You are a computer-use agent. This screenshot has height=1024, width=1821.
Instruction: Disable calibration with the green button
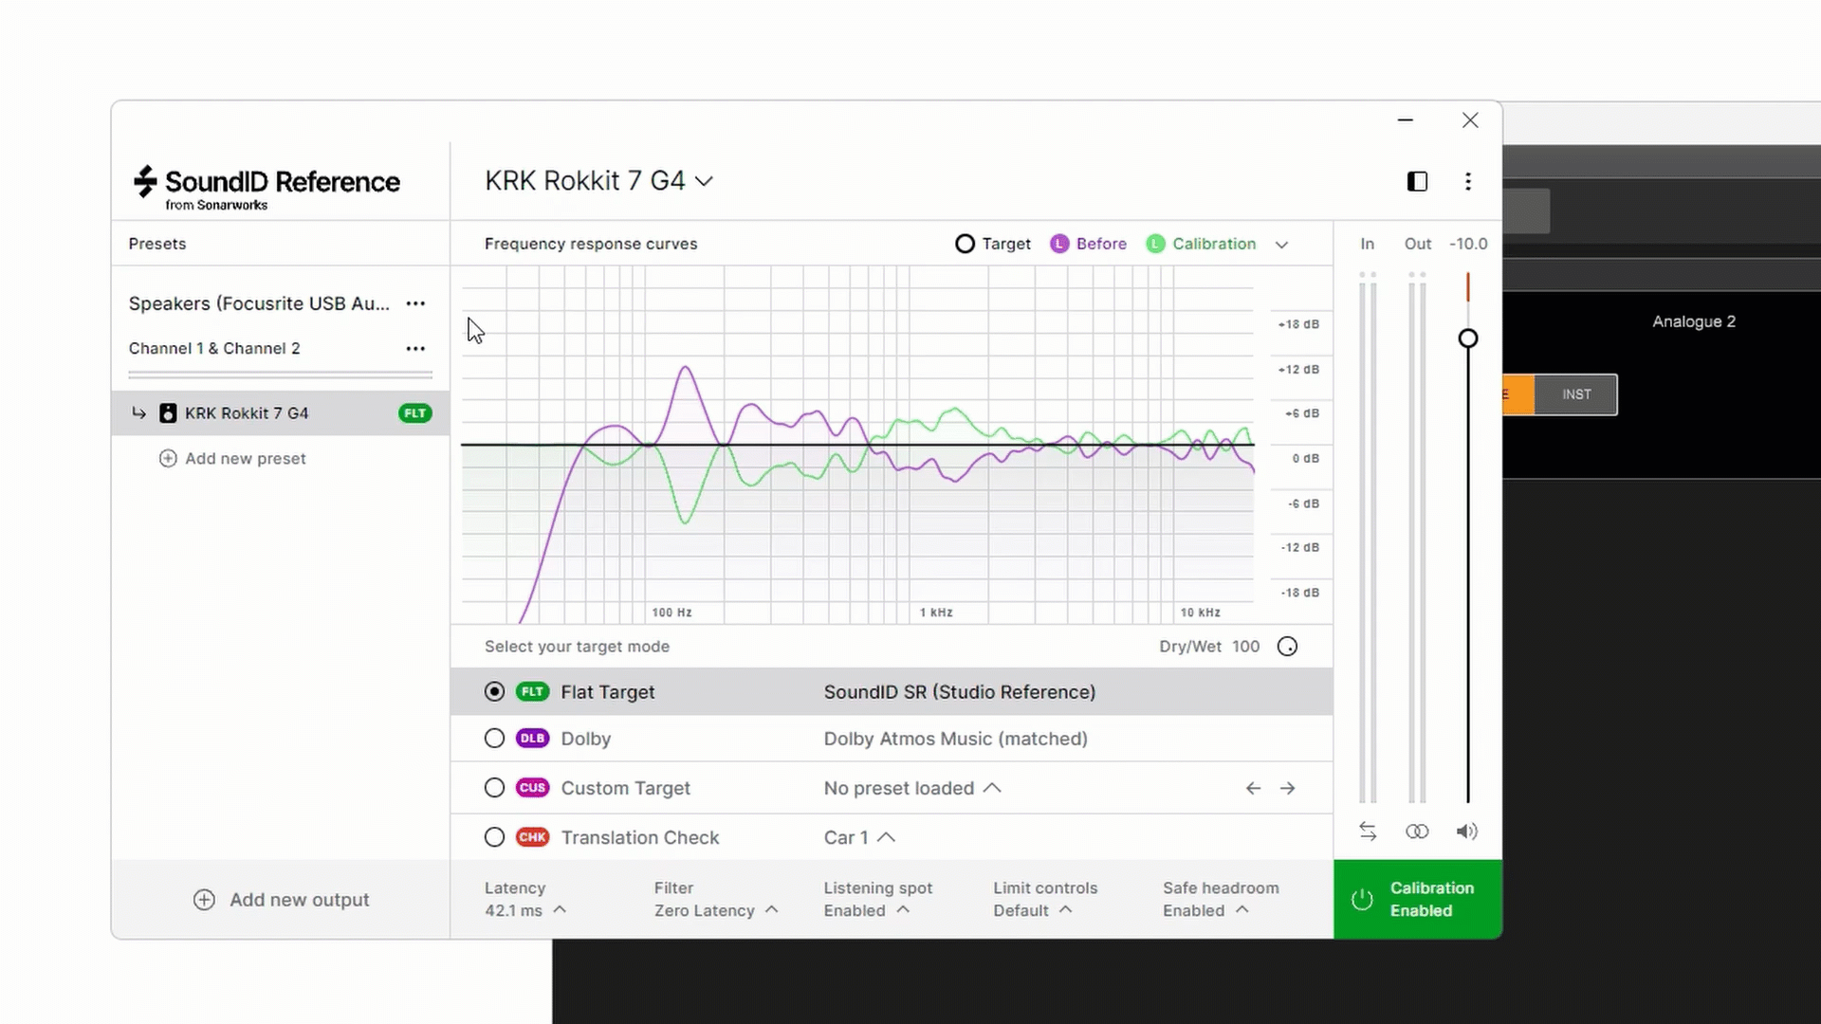[x=1417, y=899]
